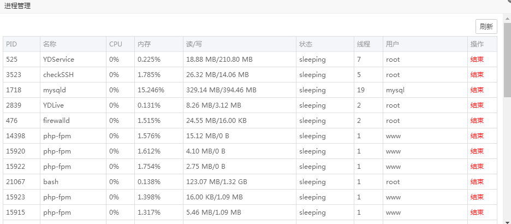
Task: Click the vertical scrollbar thumb
Action: point(507,60)
